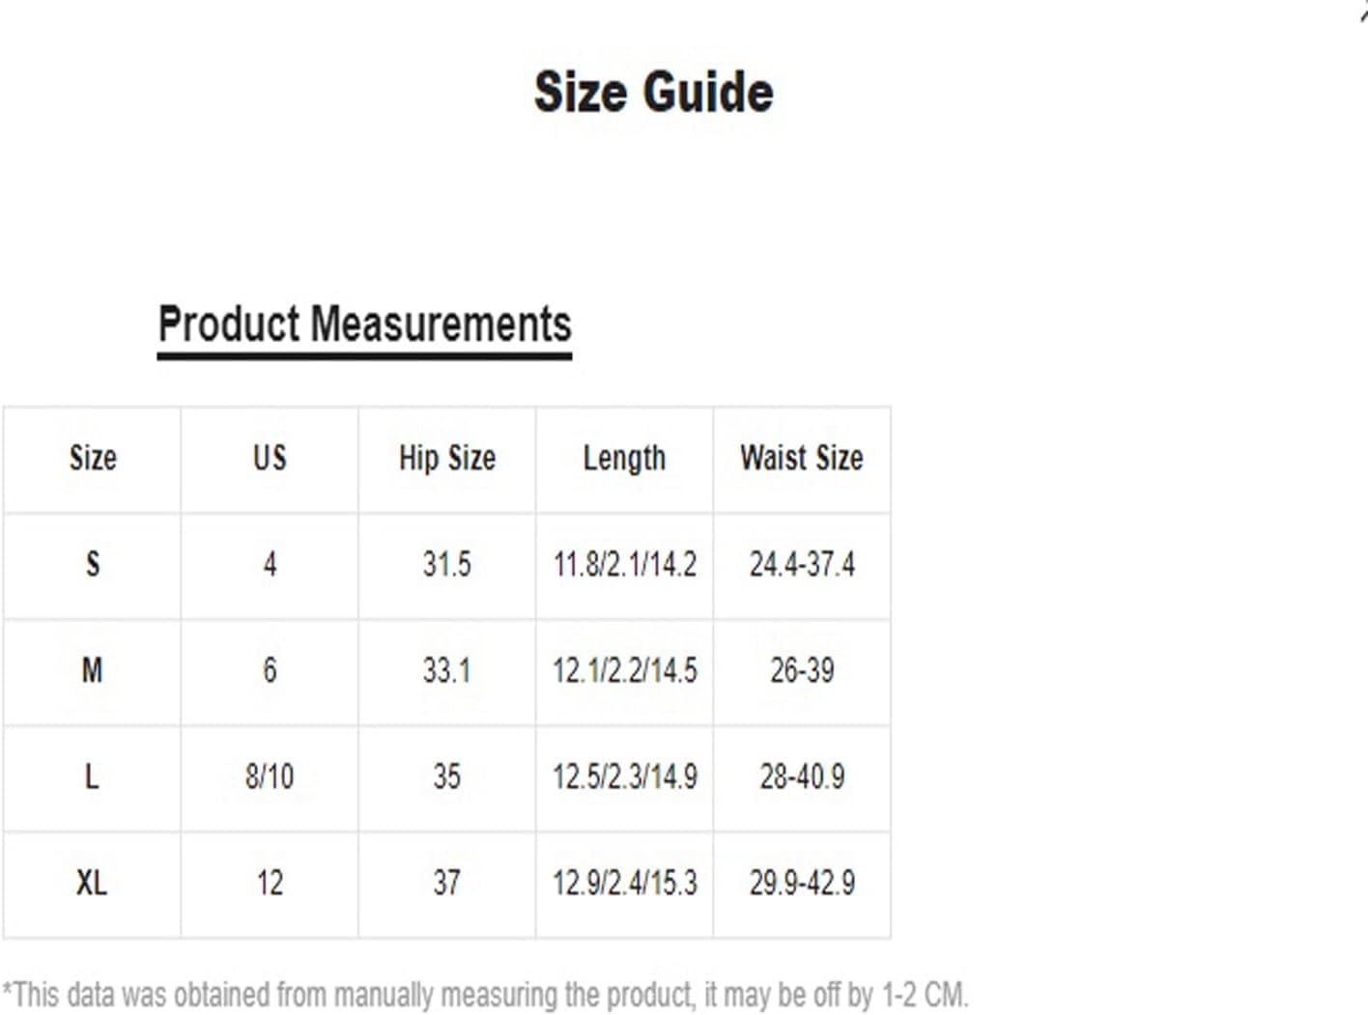Click the Product Measurements heading
Image resolution: width=1368 pixels, height=1015 pixels.
[364, 324]
